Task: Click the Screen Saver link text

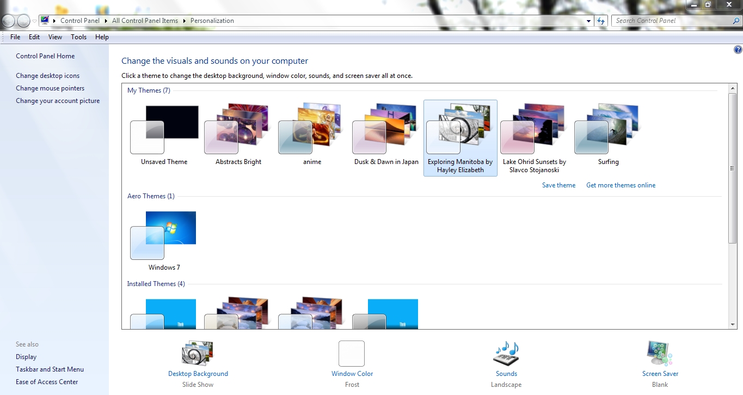Action: tap(660, 374)
